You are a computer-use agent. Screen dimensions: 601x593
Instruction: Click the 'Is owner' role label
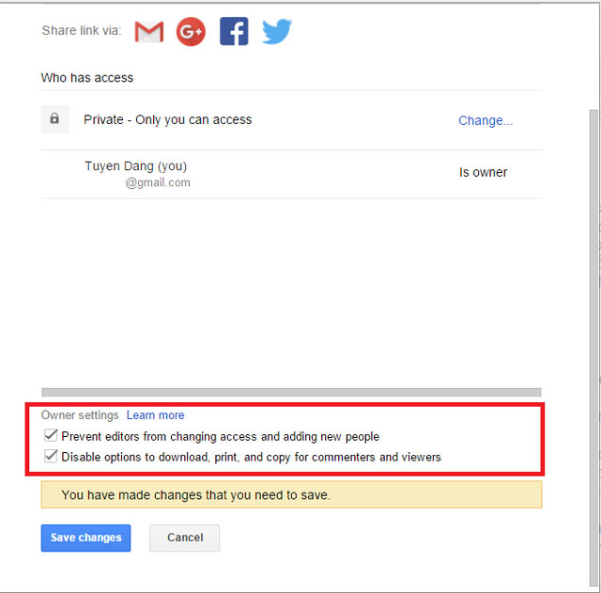(x=483, y=173)
